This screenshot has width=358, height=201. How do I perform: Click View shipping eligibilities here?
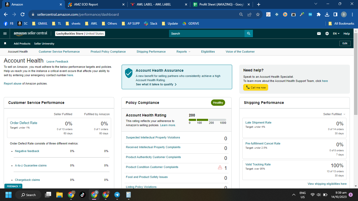pos(327,184)
